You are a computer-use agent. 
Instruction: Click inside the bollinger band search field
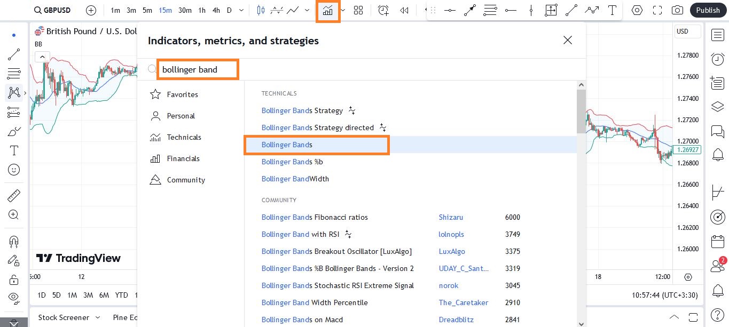tap(198, 69)
